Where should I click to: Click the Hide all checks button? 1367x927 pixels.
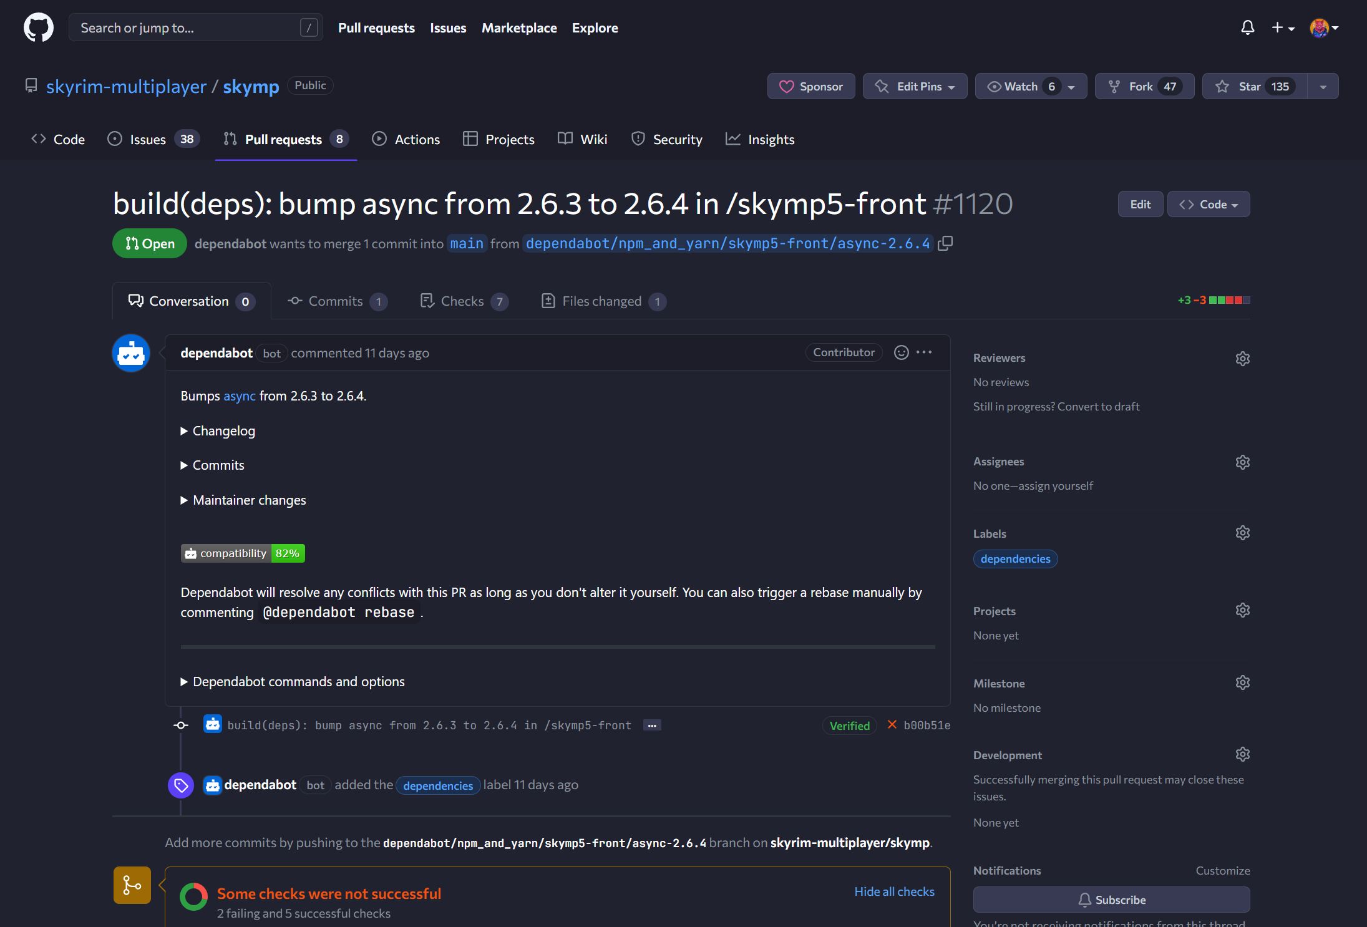point(894,891)
